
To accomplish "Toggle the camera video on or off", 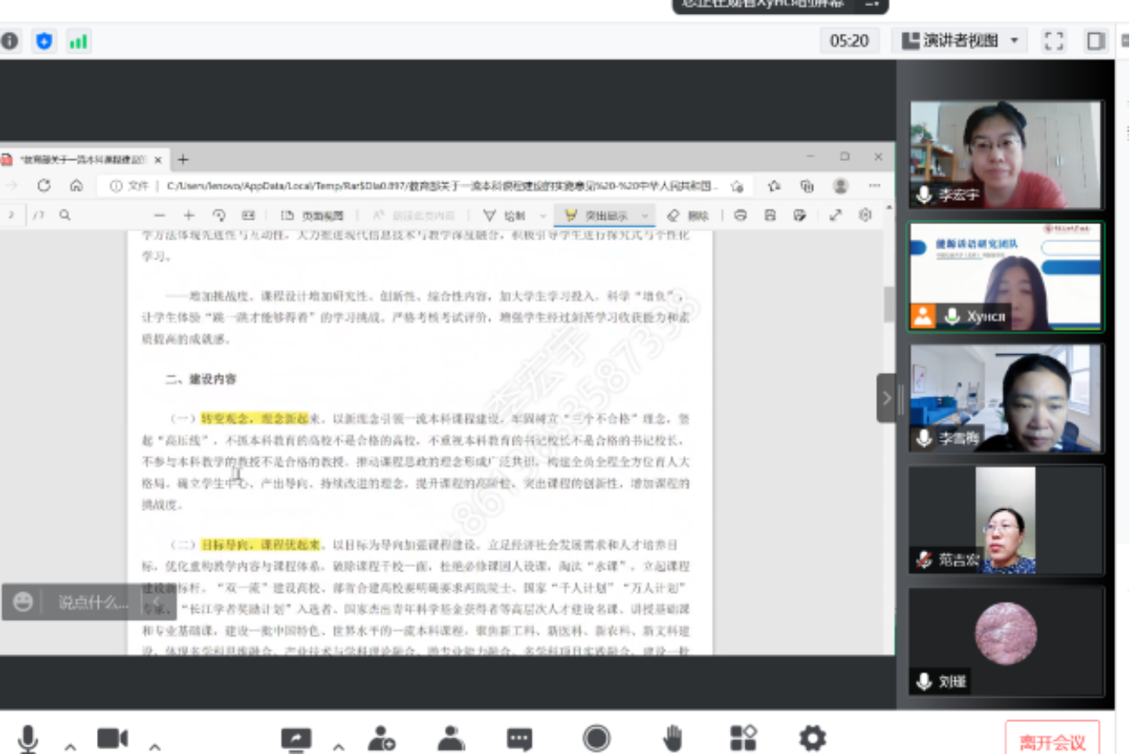I will coord(113,738).
